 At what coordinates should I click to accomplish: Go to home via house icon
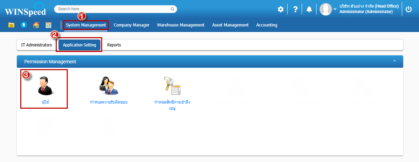[x=36, y=25]
